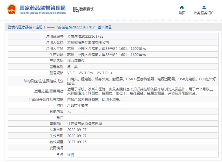Click the 适用范围 intended use description
Viewport: 222px width, 162px height.
click(140, 91)
